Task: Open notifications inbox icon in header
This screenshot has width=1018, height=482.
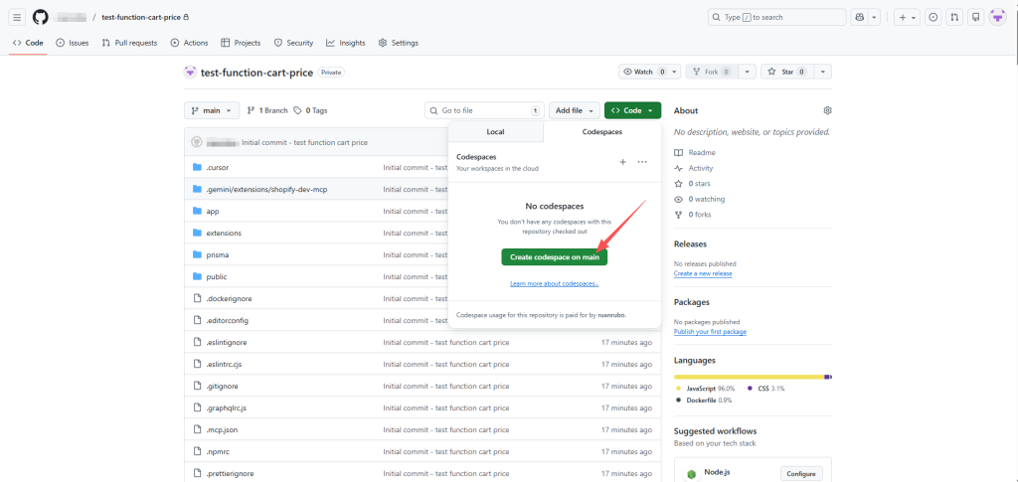Action: pyautogui.click(x=976, y=17)
